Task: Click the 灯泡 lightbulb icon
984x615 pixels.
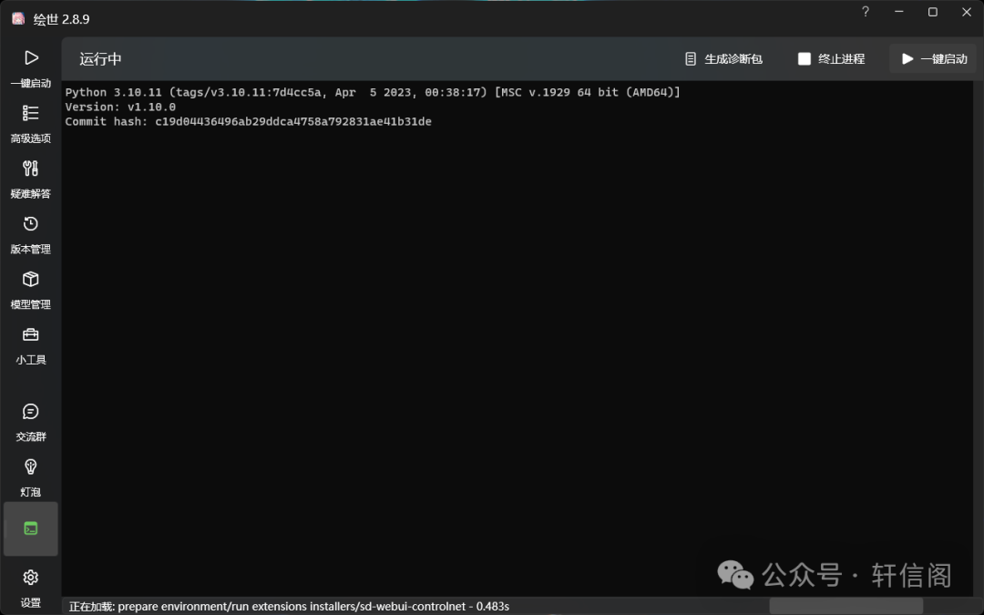Action: [x=31, y=477]
